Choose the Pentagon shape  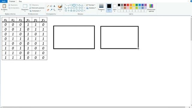click(71, 8)
